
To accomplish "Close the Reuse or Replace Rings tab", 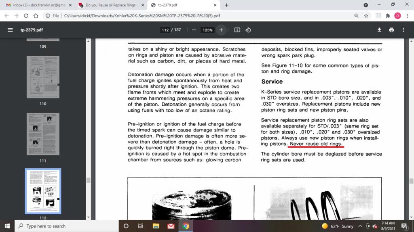I will point(143,5).
